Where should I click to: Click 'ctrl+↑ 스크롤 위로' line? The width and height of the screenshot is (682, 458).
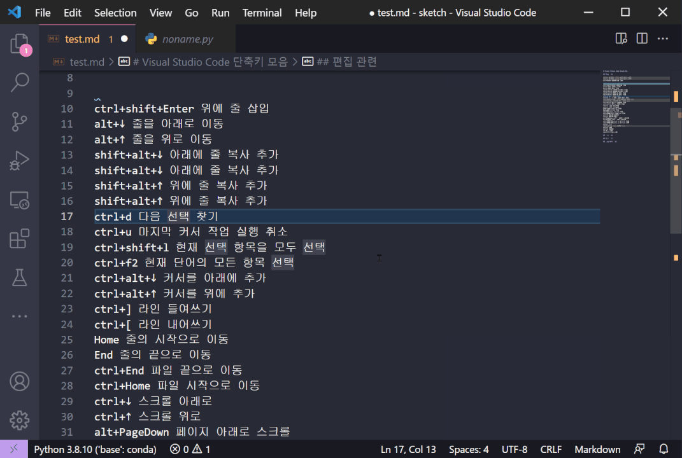point(148,417)
